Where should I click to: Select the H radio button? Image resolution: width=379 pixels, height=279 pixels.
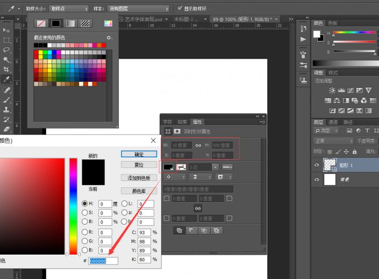tap(84, 204)
